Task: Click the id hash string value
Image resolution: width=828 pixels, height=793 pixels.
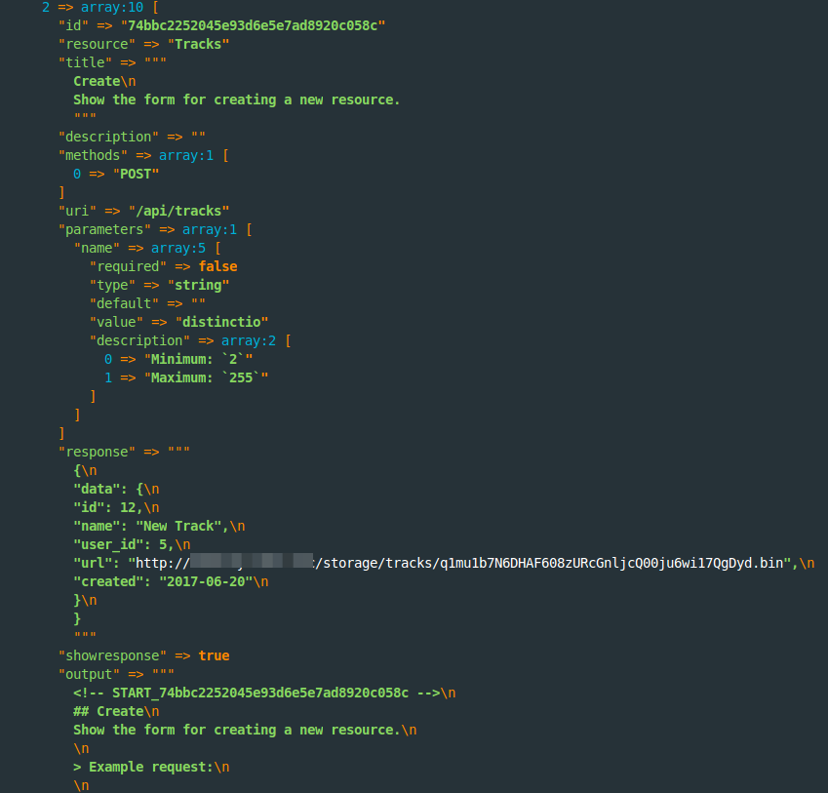Action: [253, 26]
